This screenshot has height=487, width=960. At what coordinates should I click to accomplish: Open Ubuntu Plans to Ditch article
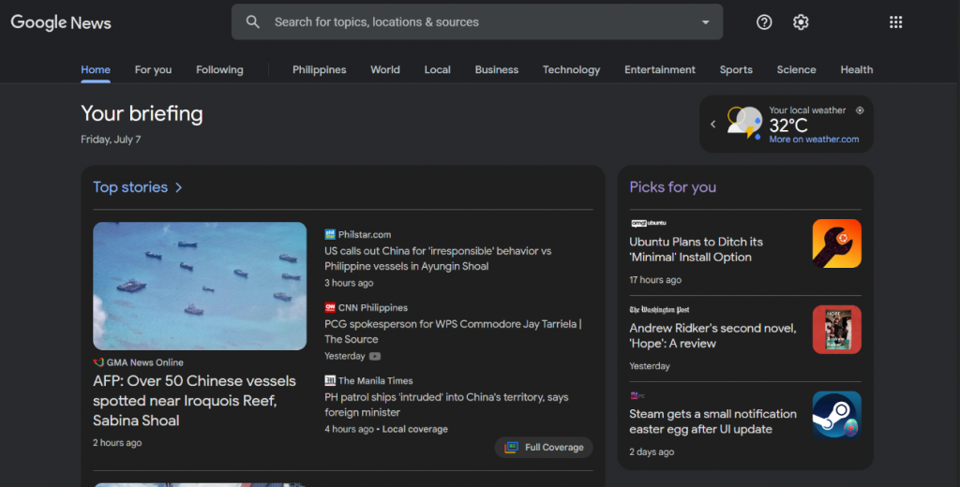pos(697,250)
